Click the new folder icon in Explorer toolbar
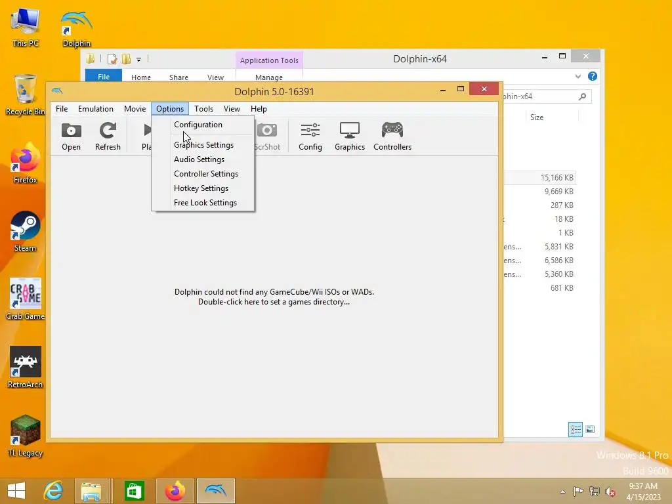 pyautogui.click(x=126, y=59)
